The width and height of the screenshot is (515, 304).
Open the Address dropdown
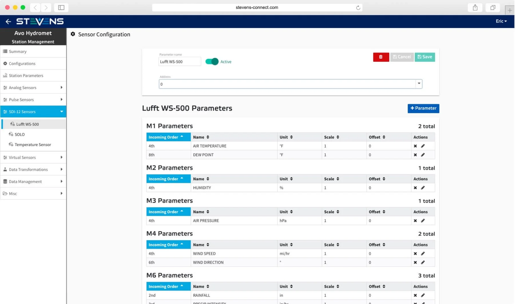(419, 84)
